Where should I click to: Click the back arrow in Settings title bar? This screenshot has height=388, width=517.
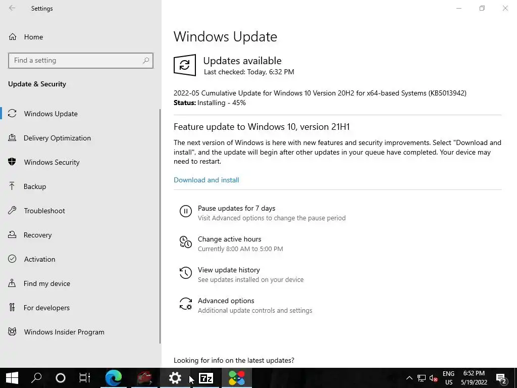point(12,8)
